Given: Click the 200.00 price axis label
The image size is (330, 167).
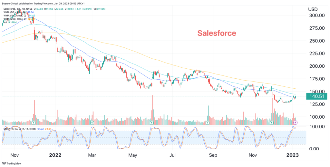Looking at the screenshot, I should (x=316, y=66).
